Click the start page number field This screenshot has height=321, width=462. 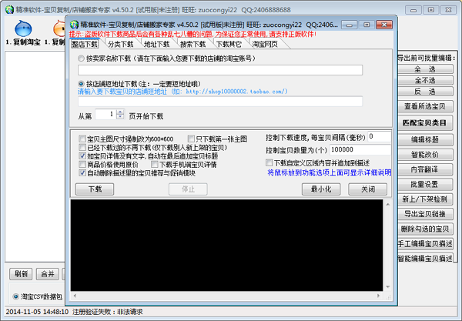click(105, 114)
